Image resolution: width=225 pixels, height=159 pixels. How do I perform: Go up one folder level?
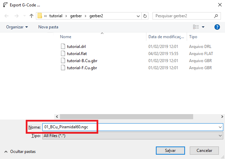pyautogui.click(x=32, y=16)
